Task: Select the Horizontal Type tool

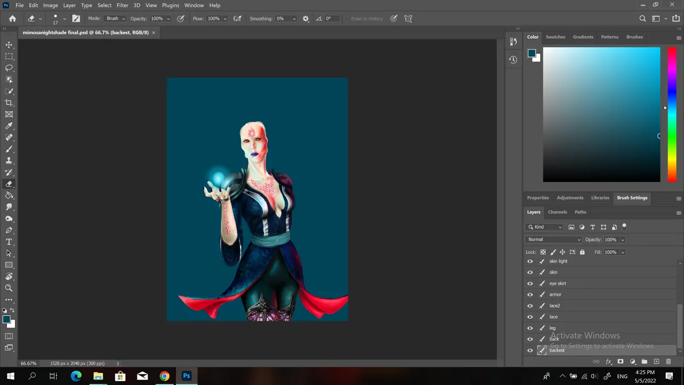Action: [x=9, y=242]
